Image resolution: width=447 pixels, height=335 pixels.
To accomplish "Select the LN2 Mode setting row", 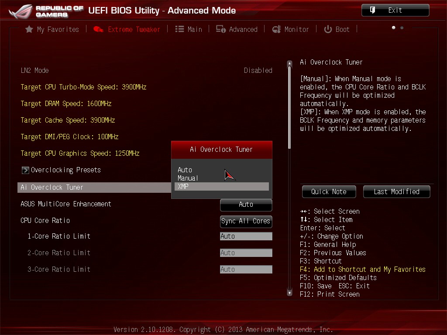I will [146, 70].
